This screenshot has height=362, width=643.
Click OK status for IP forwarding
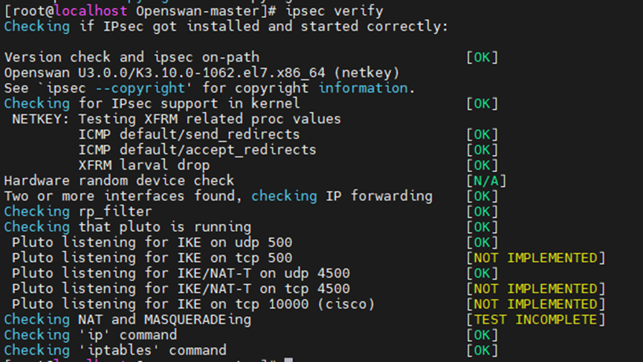tap(482, 197)
